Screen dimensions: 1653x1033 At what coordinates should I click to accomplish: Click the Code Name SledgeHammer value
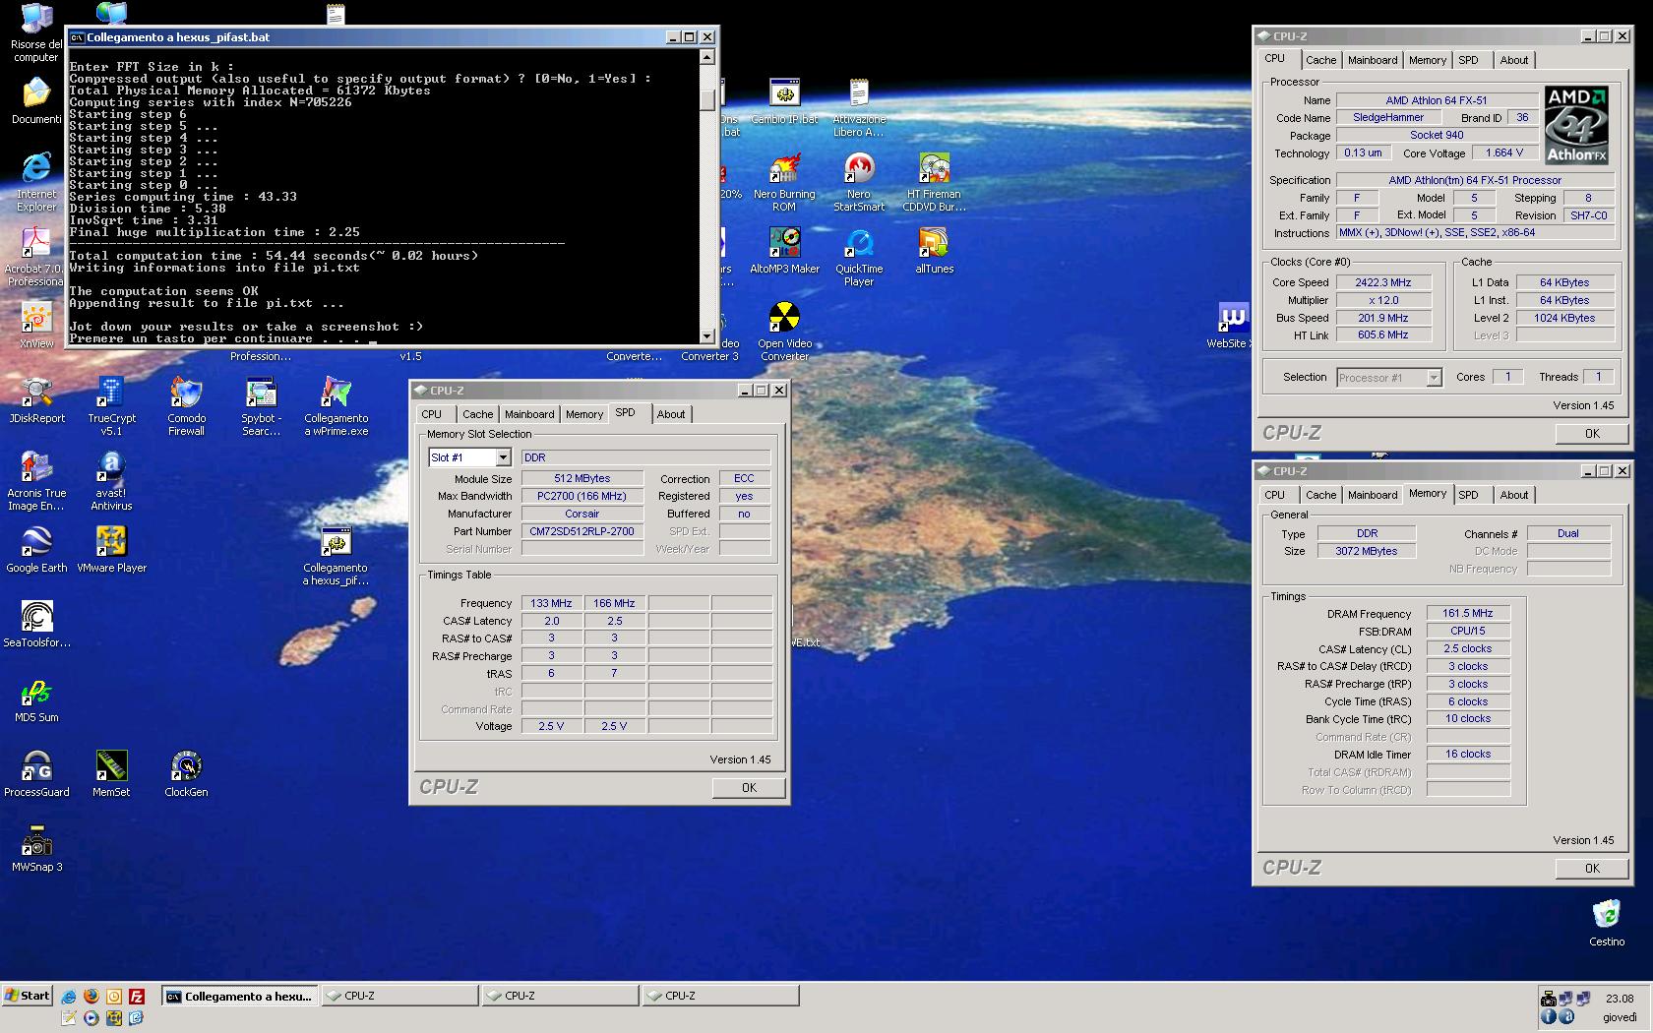point(1387,117)
